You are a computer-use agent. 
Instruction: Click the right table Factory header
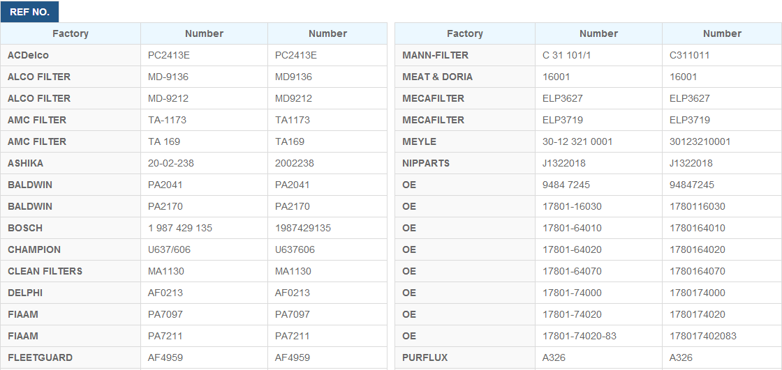[465, 33]
